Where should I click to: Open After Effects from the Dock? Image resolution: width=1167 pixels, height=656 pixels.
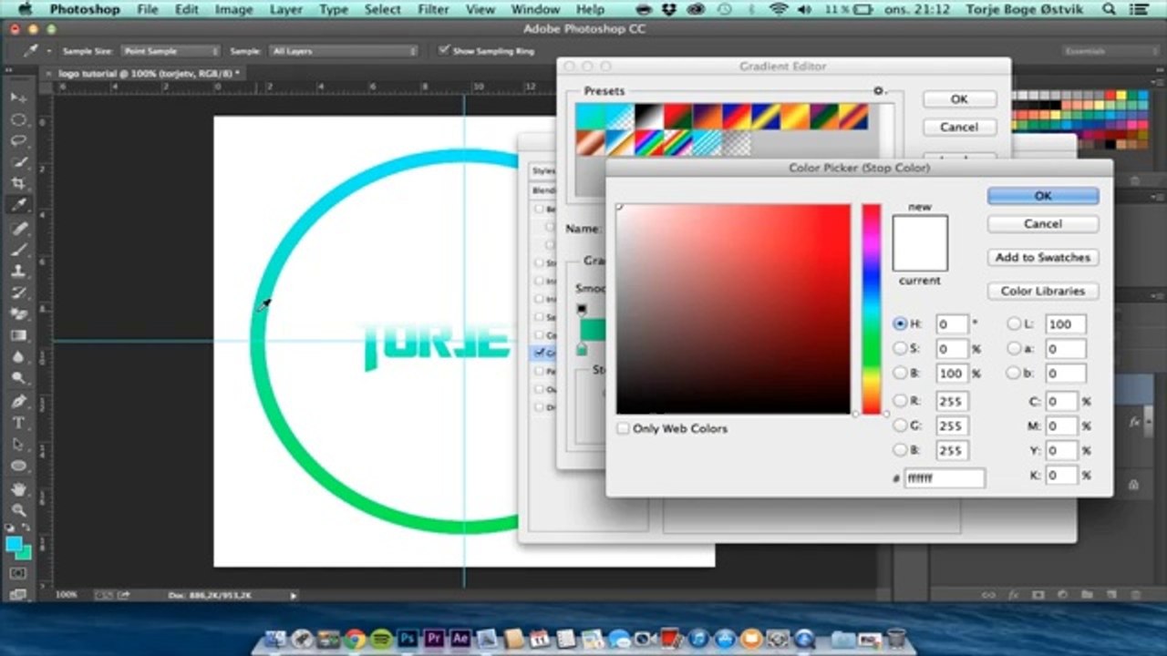click(x=460, y=639)
